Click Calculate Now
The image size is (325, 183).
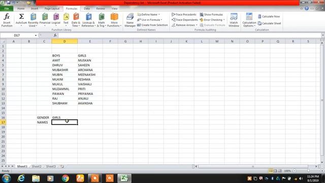[x=269, y=16]
